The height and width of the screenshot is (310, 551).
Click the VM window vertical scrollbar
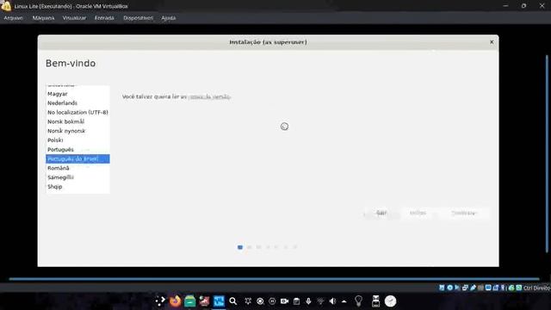pyautogui.click(x=547, y=153)
